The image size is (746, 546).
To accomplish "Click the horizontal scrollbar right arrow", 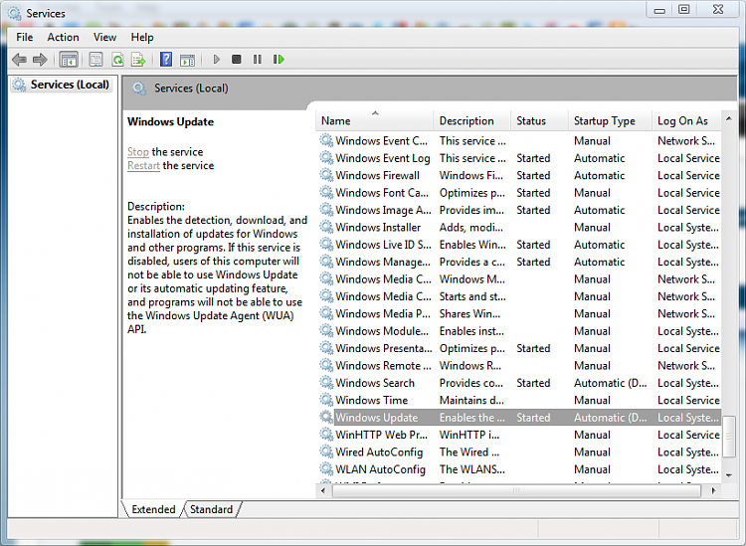I will [x=713, y=491].
